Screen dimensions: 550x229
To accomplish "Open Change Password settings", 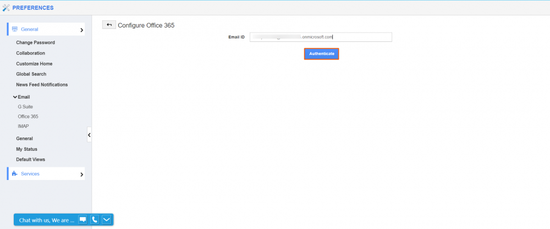I will (x=35, y=42).
